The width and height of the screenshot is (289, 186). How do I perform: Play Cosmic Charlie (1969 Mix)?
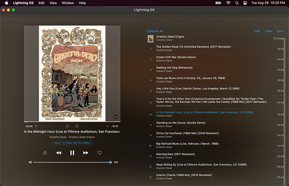click(x=216, y=177)
